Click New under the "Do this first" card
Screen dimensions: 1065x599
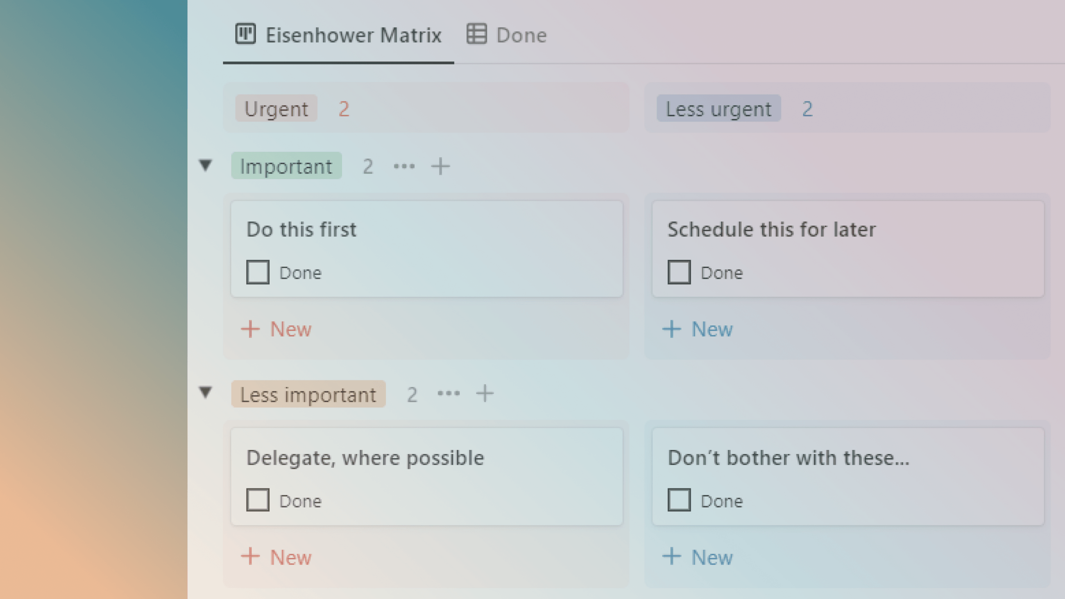[276, 329]
